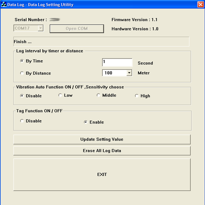Click the window title bar text
This screenshot has width=205, height=205.
[x=40, y=5]
